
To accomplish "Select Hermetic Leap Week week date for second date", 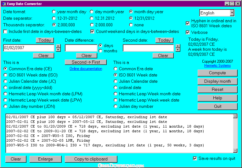I will pyautogui.click(x=115, y=100).
